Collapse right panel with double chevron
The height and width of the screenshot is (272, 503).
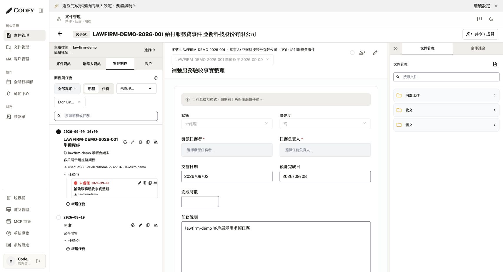[x=396, y=49]
